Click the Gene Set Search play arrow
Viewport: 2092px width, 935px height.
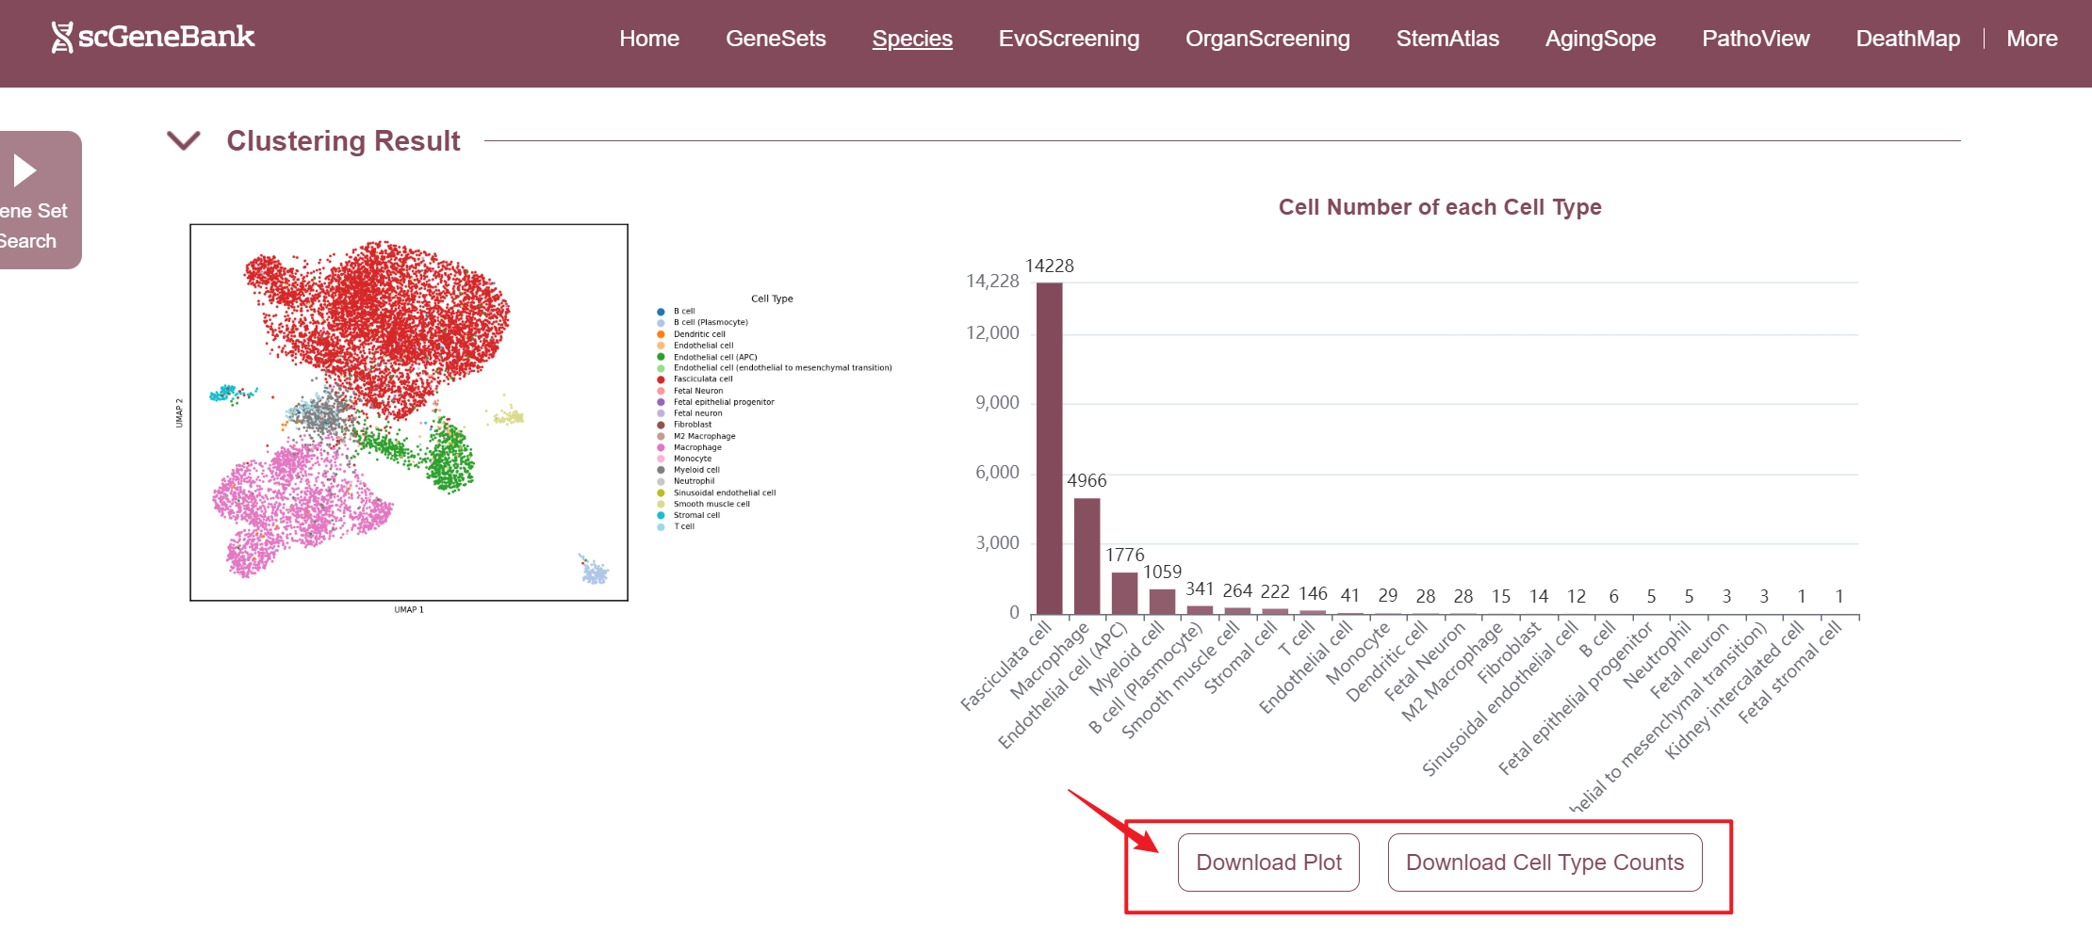[25, 170]
